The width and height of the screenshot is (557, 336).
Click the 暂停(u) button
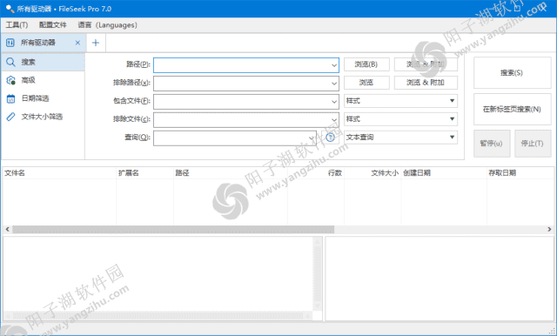pos(492,144)
